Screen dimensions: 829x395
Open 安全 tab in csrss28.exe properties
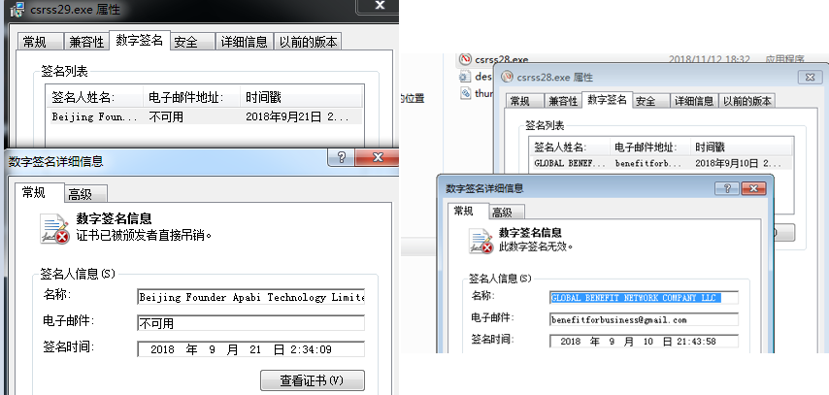coord(646,102)
